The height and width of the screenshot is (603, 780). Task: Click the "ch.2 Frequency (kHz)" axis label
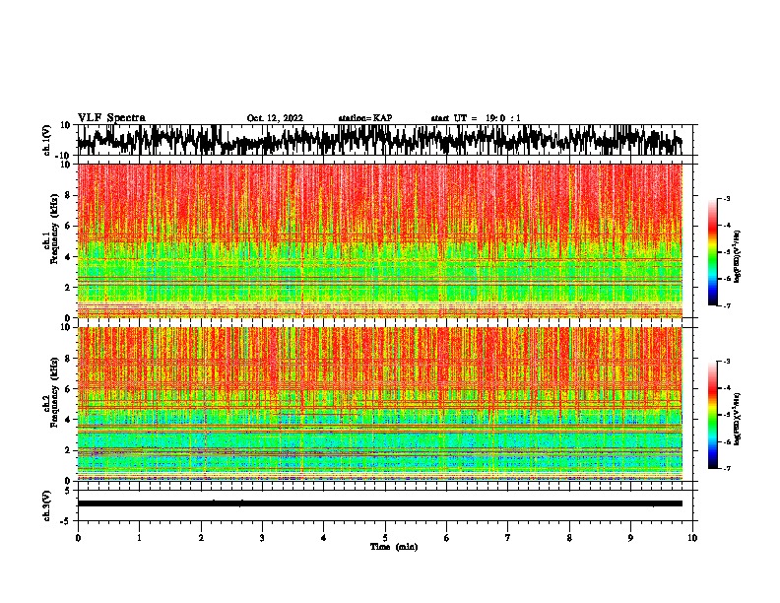[x=51, y=392]
